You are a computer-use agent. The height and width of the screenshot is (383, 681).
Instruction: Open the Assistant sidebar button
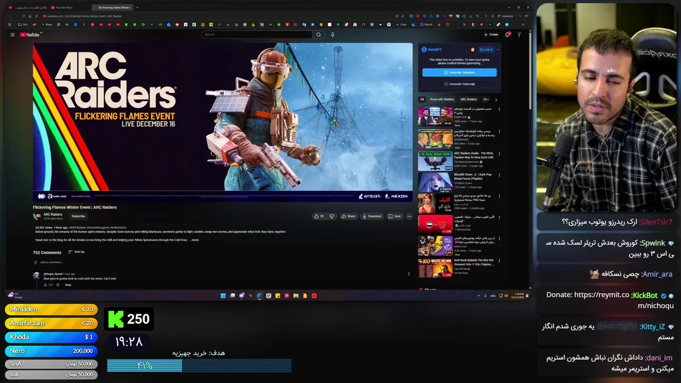504,16
